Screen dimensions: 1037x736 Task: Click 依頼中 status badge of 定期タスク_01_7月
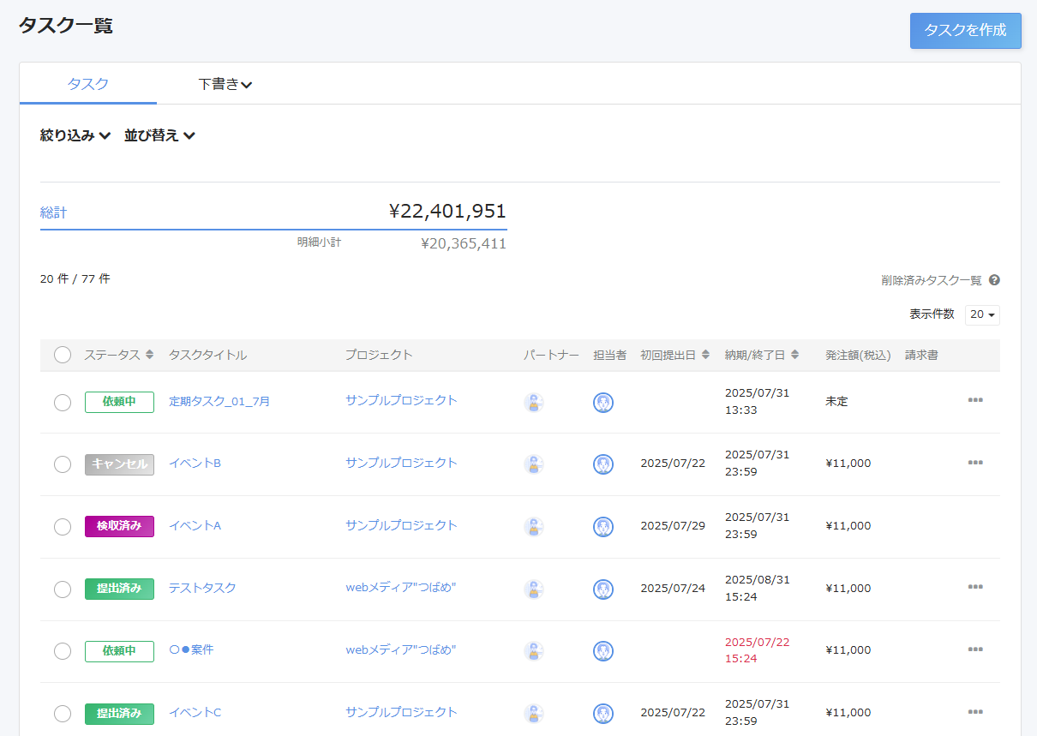[119, 402]
